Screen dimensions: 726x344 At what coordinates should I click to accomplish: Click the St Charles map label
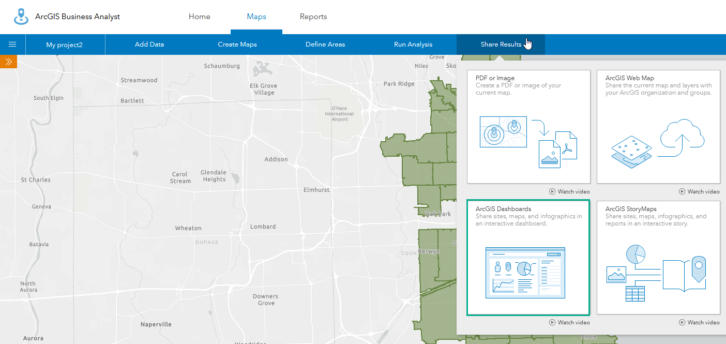36,180
